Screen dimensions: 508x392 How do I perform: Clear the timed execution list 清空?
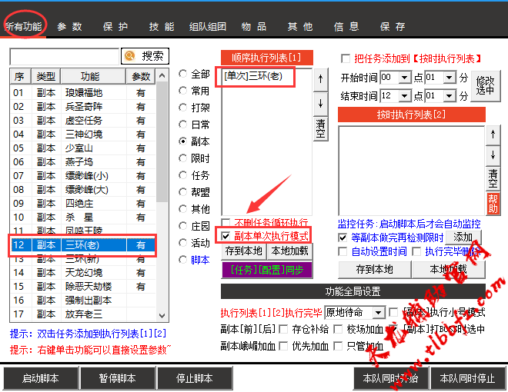493,178
